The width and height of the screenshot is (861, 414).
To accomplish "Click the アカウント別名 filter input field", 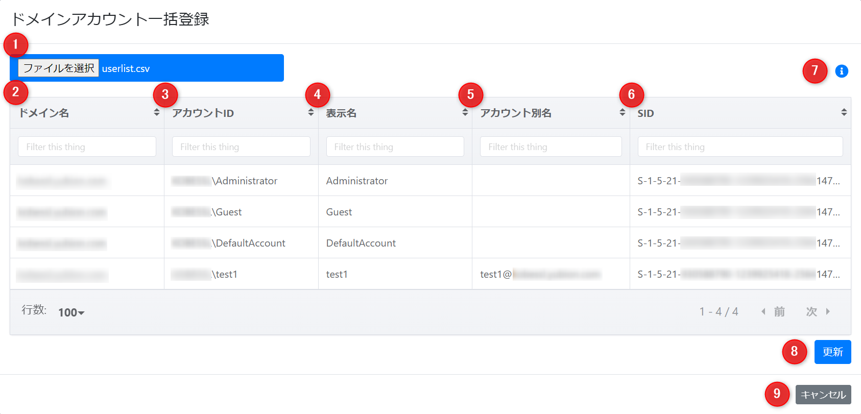I will [x=551, y=147].
